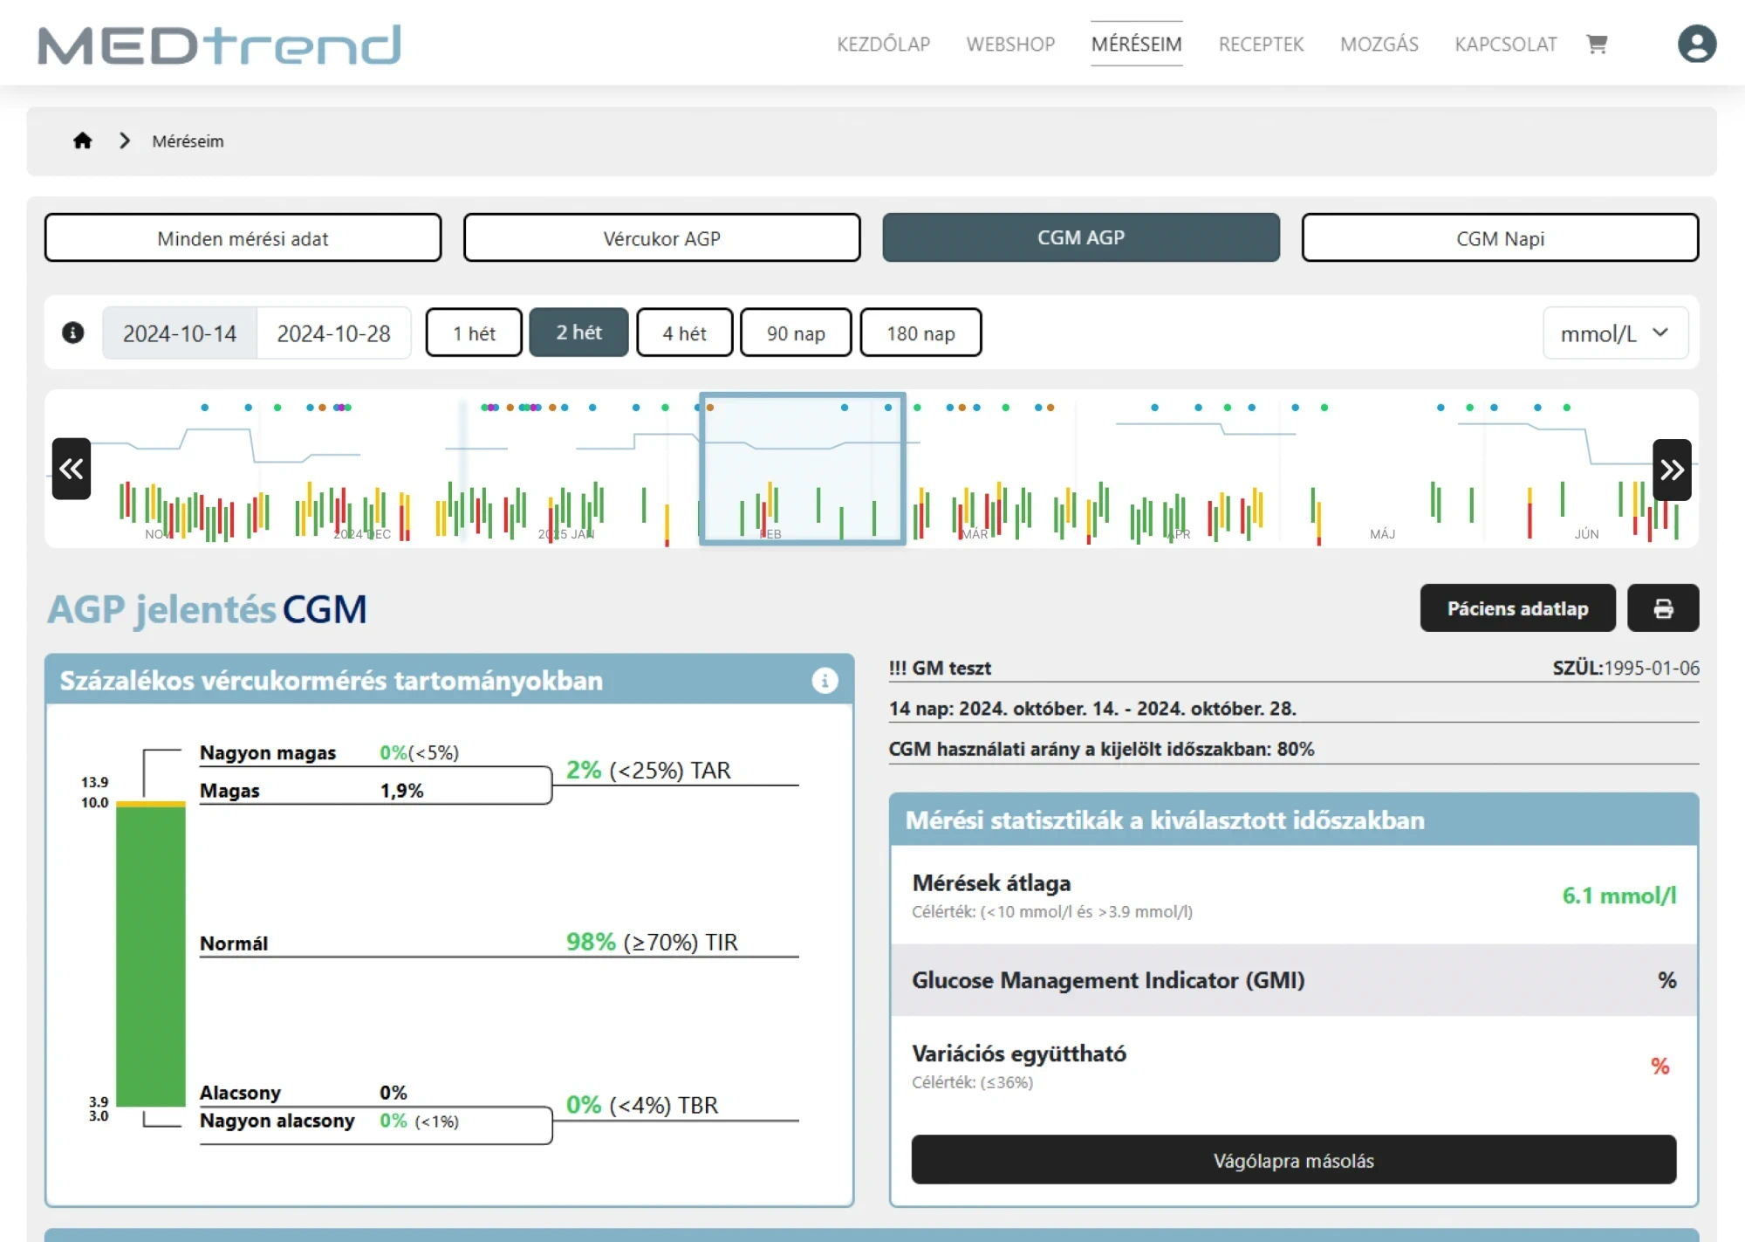1745x1242 pixels.
Task: Open RECEPTEK in the top navigation
Action: click(x=1261, y=45)
